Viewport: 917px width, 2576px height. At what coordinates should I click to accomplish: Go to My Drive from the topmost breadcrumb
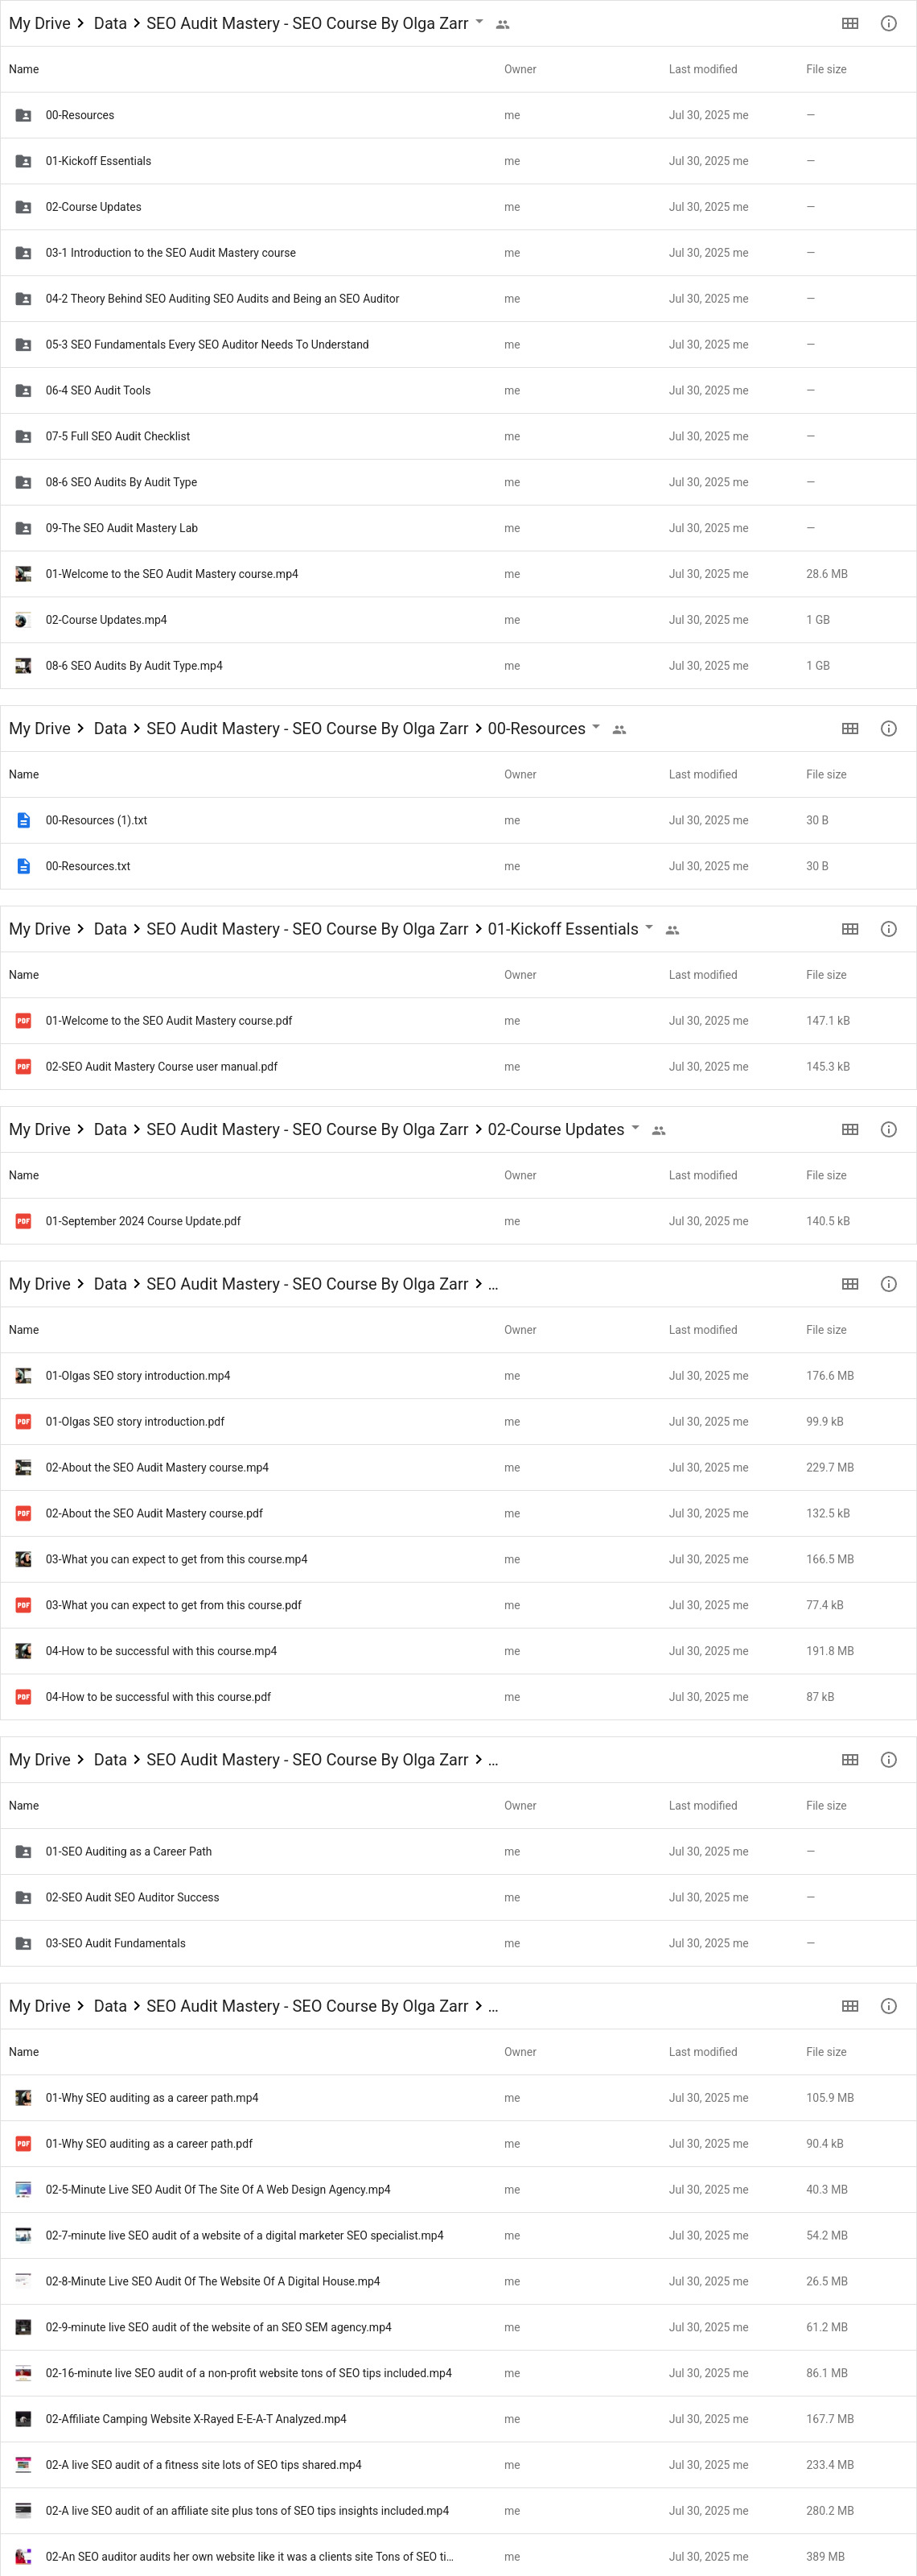point(40,23)
